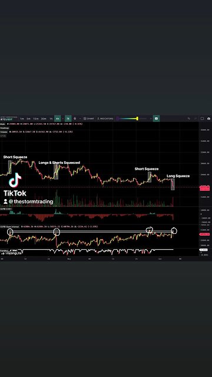Select the 30m timeframe

[x=44, y=119]
